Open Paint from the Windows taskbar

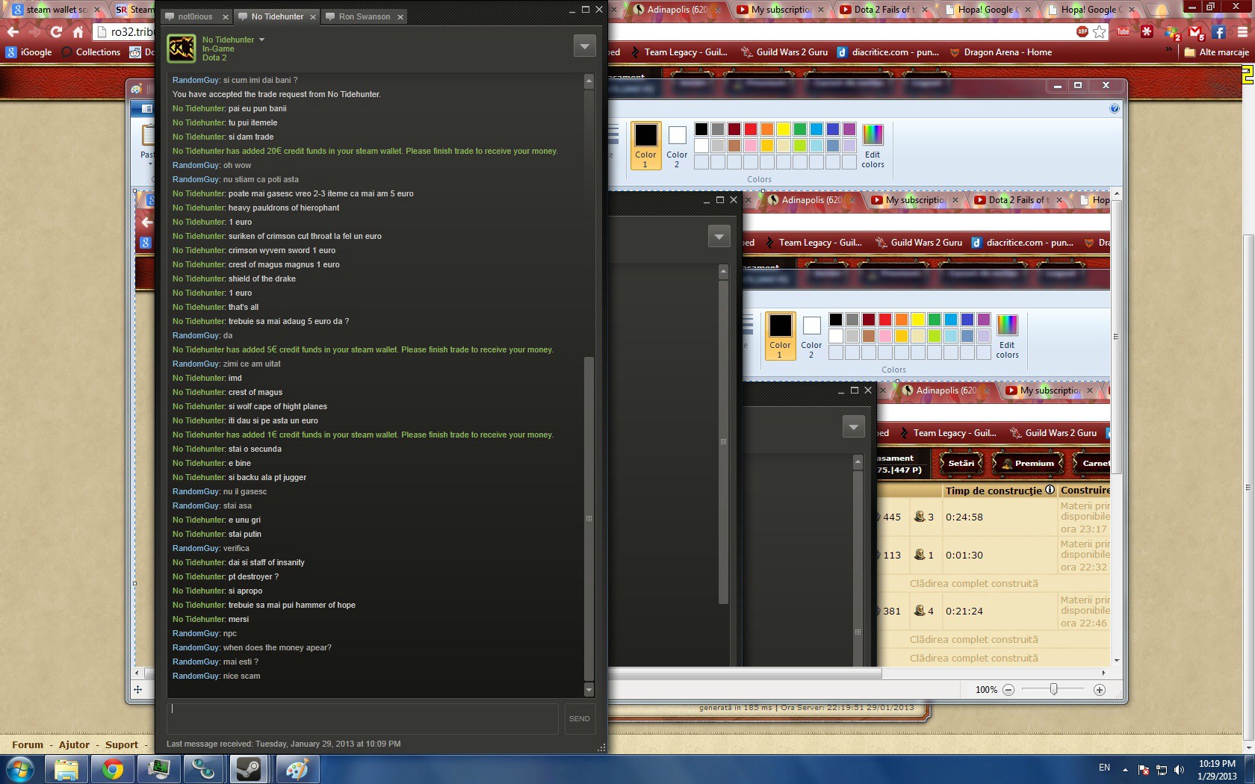[297, 769]
